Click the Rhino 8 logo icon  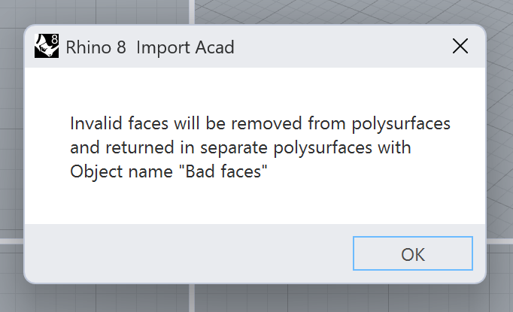(x=47, y=47)
